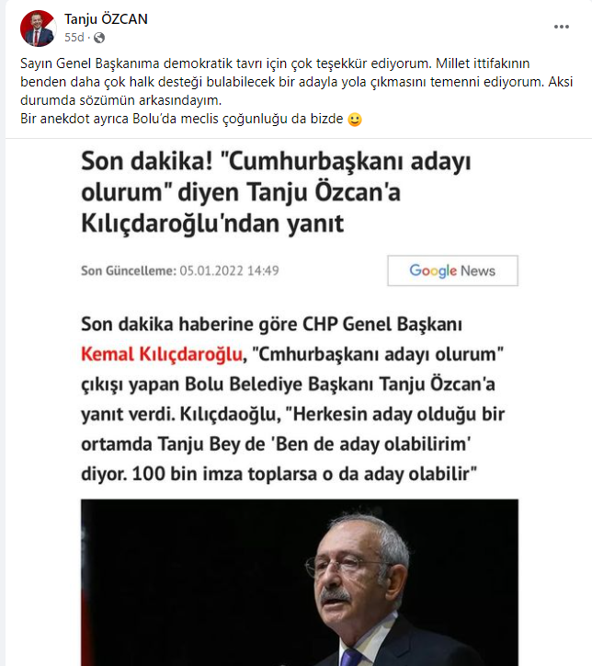Viewport: 592px width, 666px height.
Task: Click 'Kılıçdaroğlu'ndan yanıt' headline line
Action: click(212, 224)
